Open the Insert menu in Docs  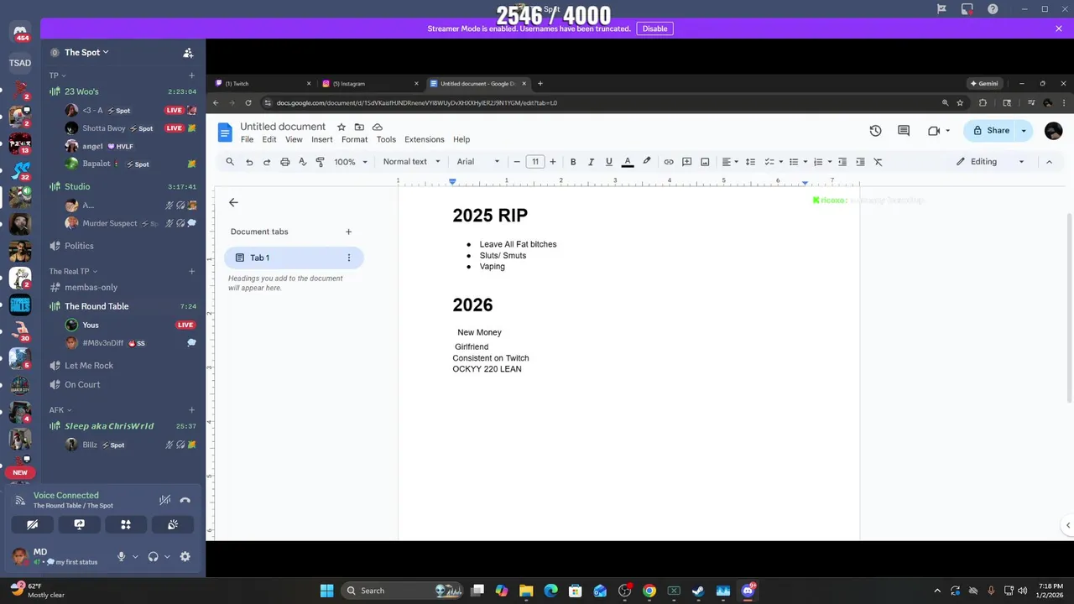322,139
